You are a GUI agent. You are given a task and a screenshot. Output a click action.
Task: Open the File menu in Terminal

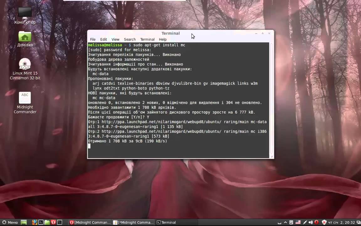point(93,40)
